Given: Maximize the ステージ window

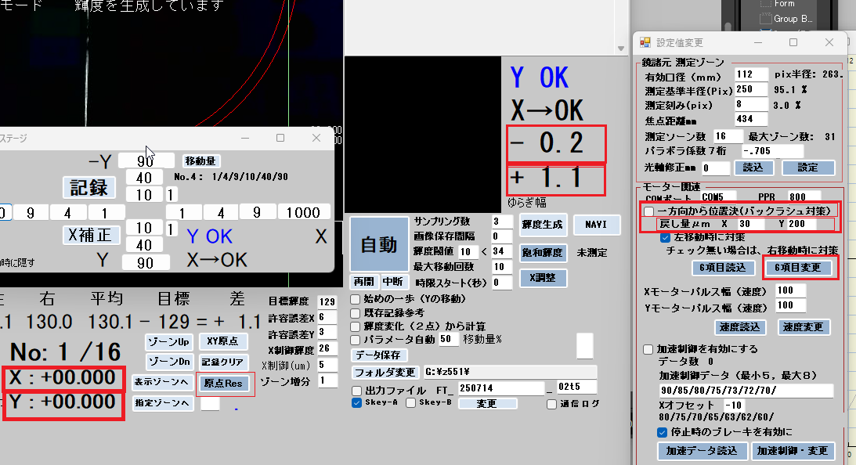Looking at the screenshot, I should tap(280, 138).
